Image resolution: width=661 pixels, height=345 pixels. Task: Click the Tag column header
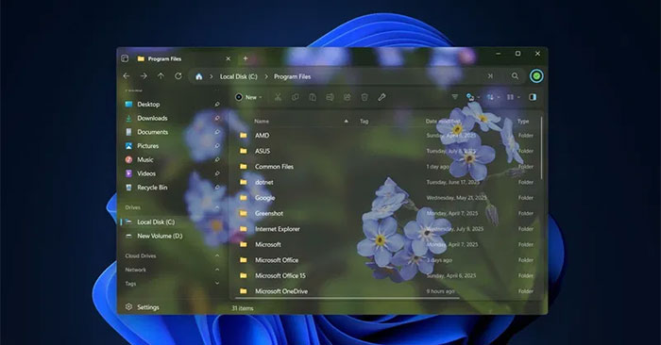click(x=364, y=122)
